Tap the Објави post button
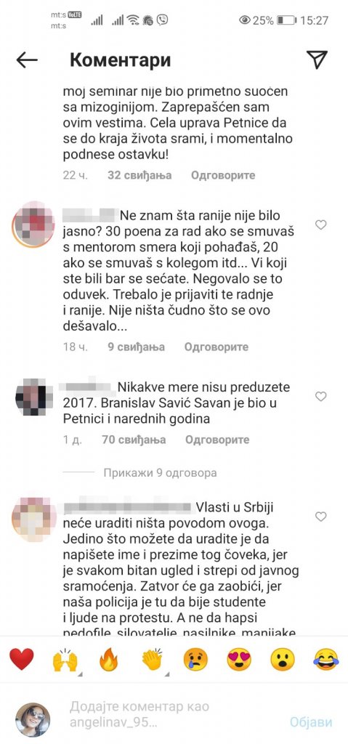The height and width of the screenshot is (744, 348). (x=311, y=722)
